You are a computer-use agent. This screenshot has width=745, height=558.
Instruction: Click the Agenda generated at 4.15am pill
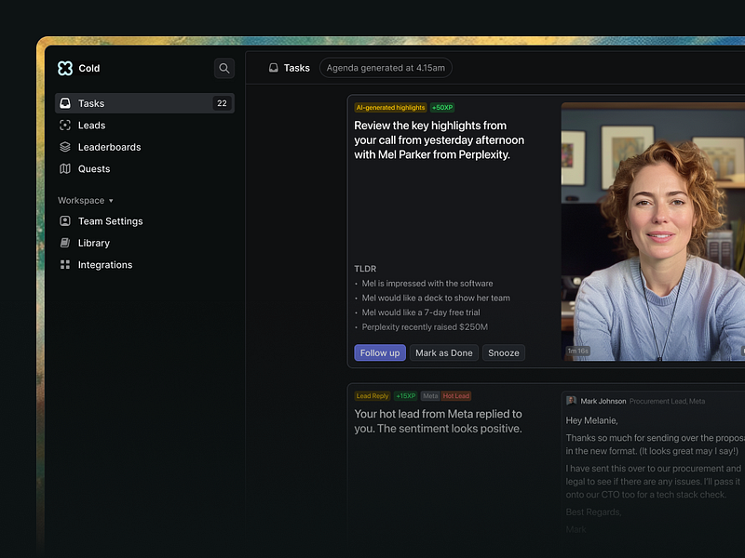386,68
